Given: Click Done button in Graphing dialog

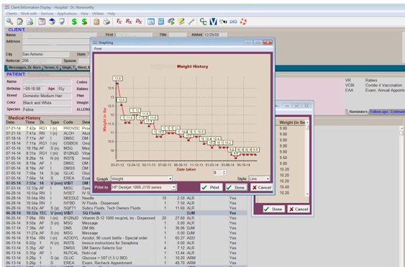Looking at the screenshot, I should (x=237, y=187).
